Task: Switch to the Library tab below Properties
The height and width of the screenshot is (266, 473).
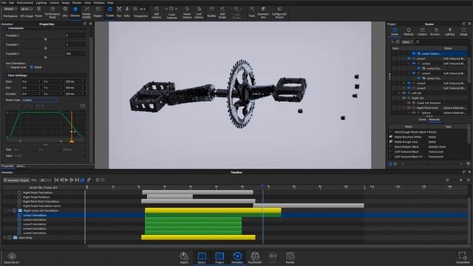Action: click(x=21, y=166)
